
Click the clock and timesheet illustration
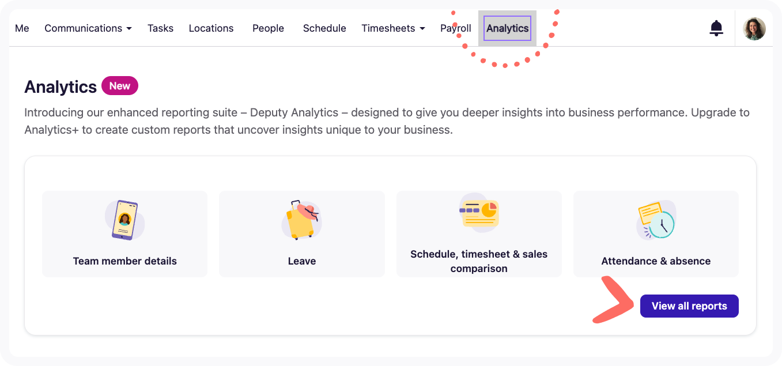(x=656, y=220)
